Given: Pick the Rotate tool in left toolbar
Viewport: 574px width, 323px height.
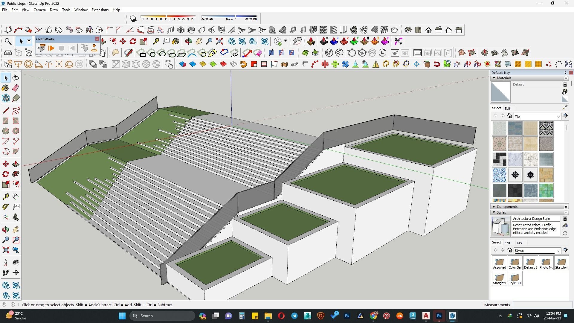Looking at the screenshot, I should 6,174.
